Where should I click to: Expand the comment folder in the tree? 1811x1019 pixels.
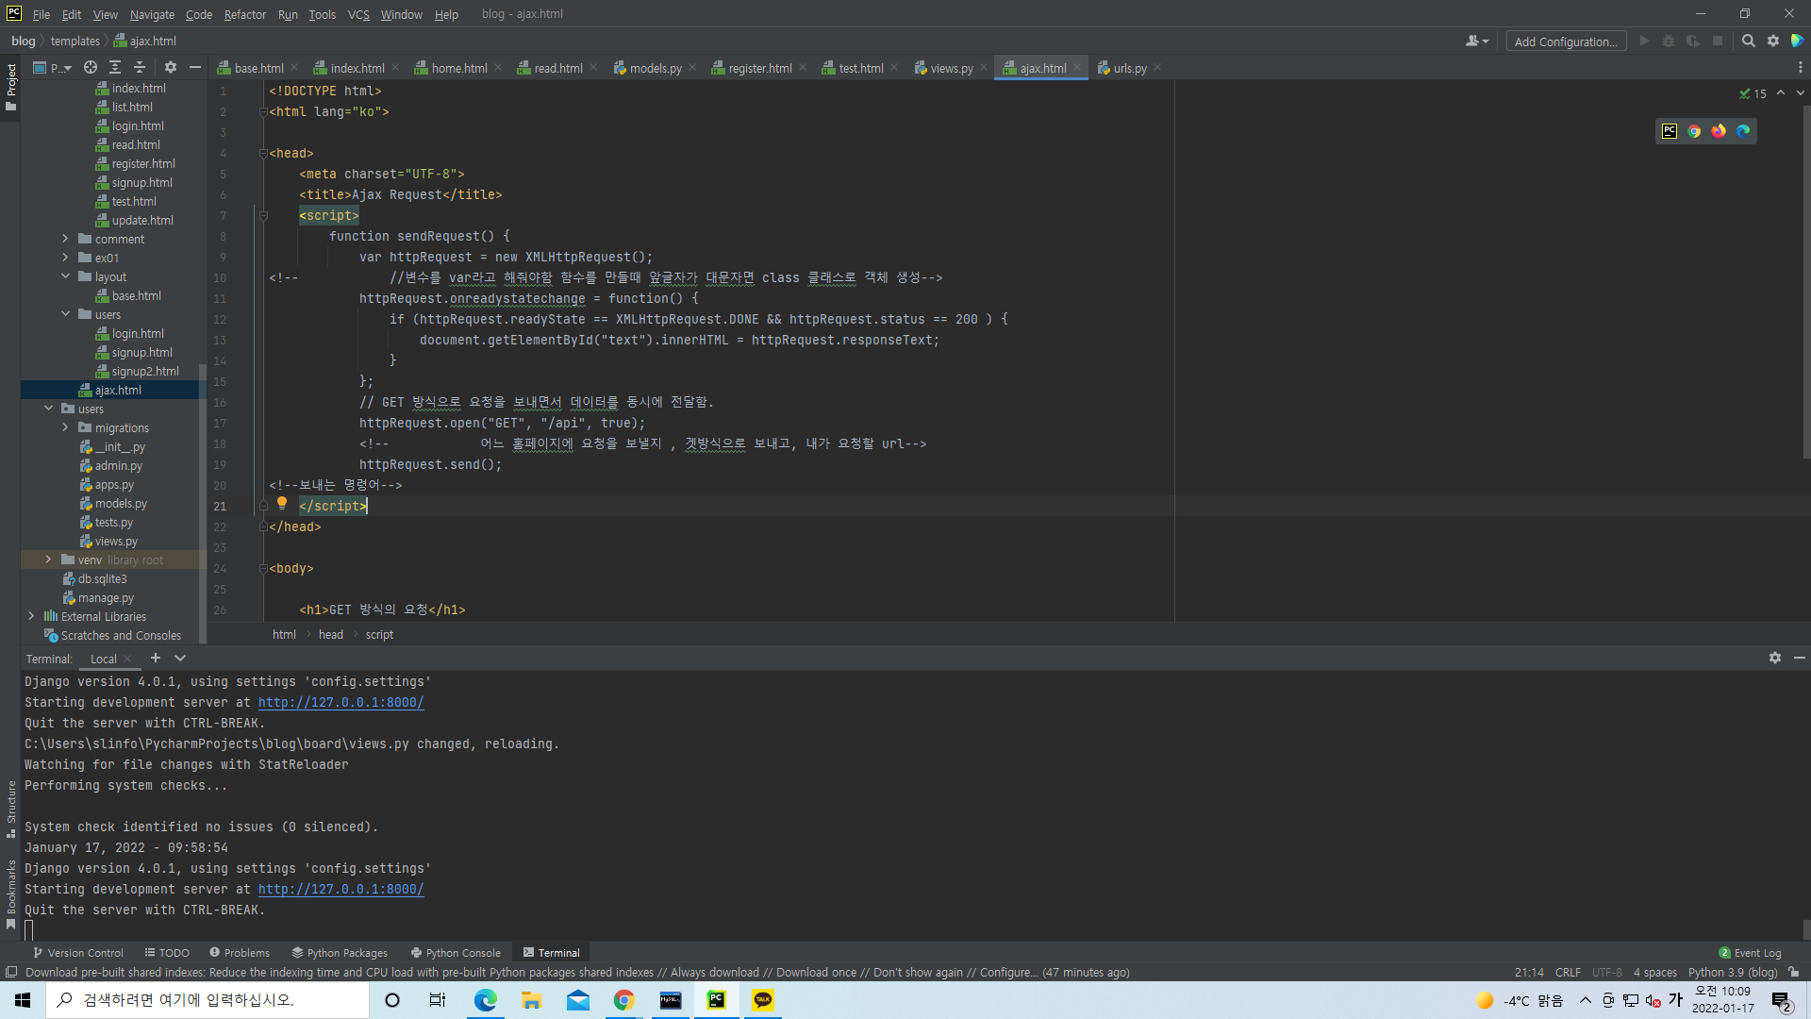click(65, 239)
